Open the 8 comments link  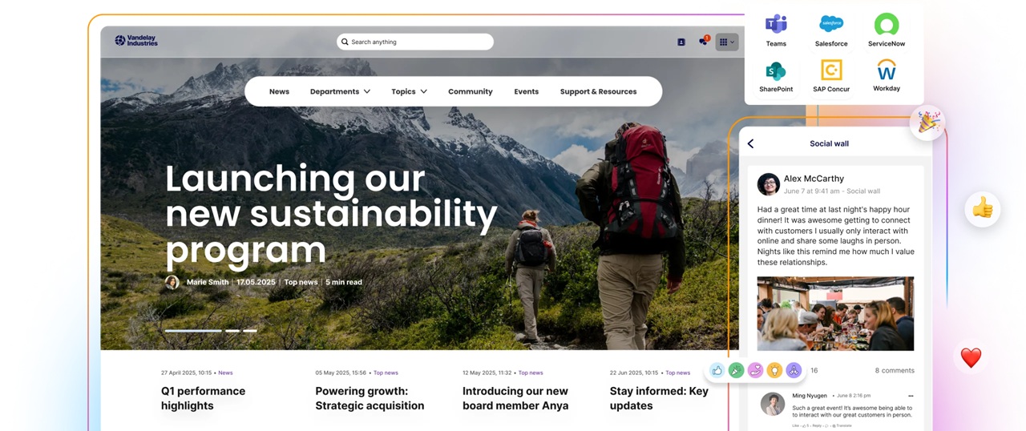click(x=895, y=370)
